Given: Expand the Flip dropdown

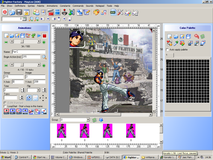Looking at the screenshot, I should pyautogui.click(x=39, y=90).
